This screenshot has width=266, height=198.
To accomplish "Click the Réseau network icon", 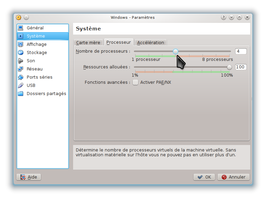I will click(x=21, y=69).
